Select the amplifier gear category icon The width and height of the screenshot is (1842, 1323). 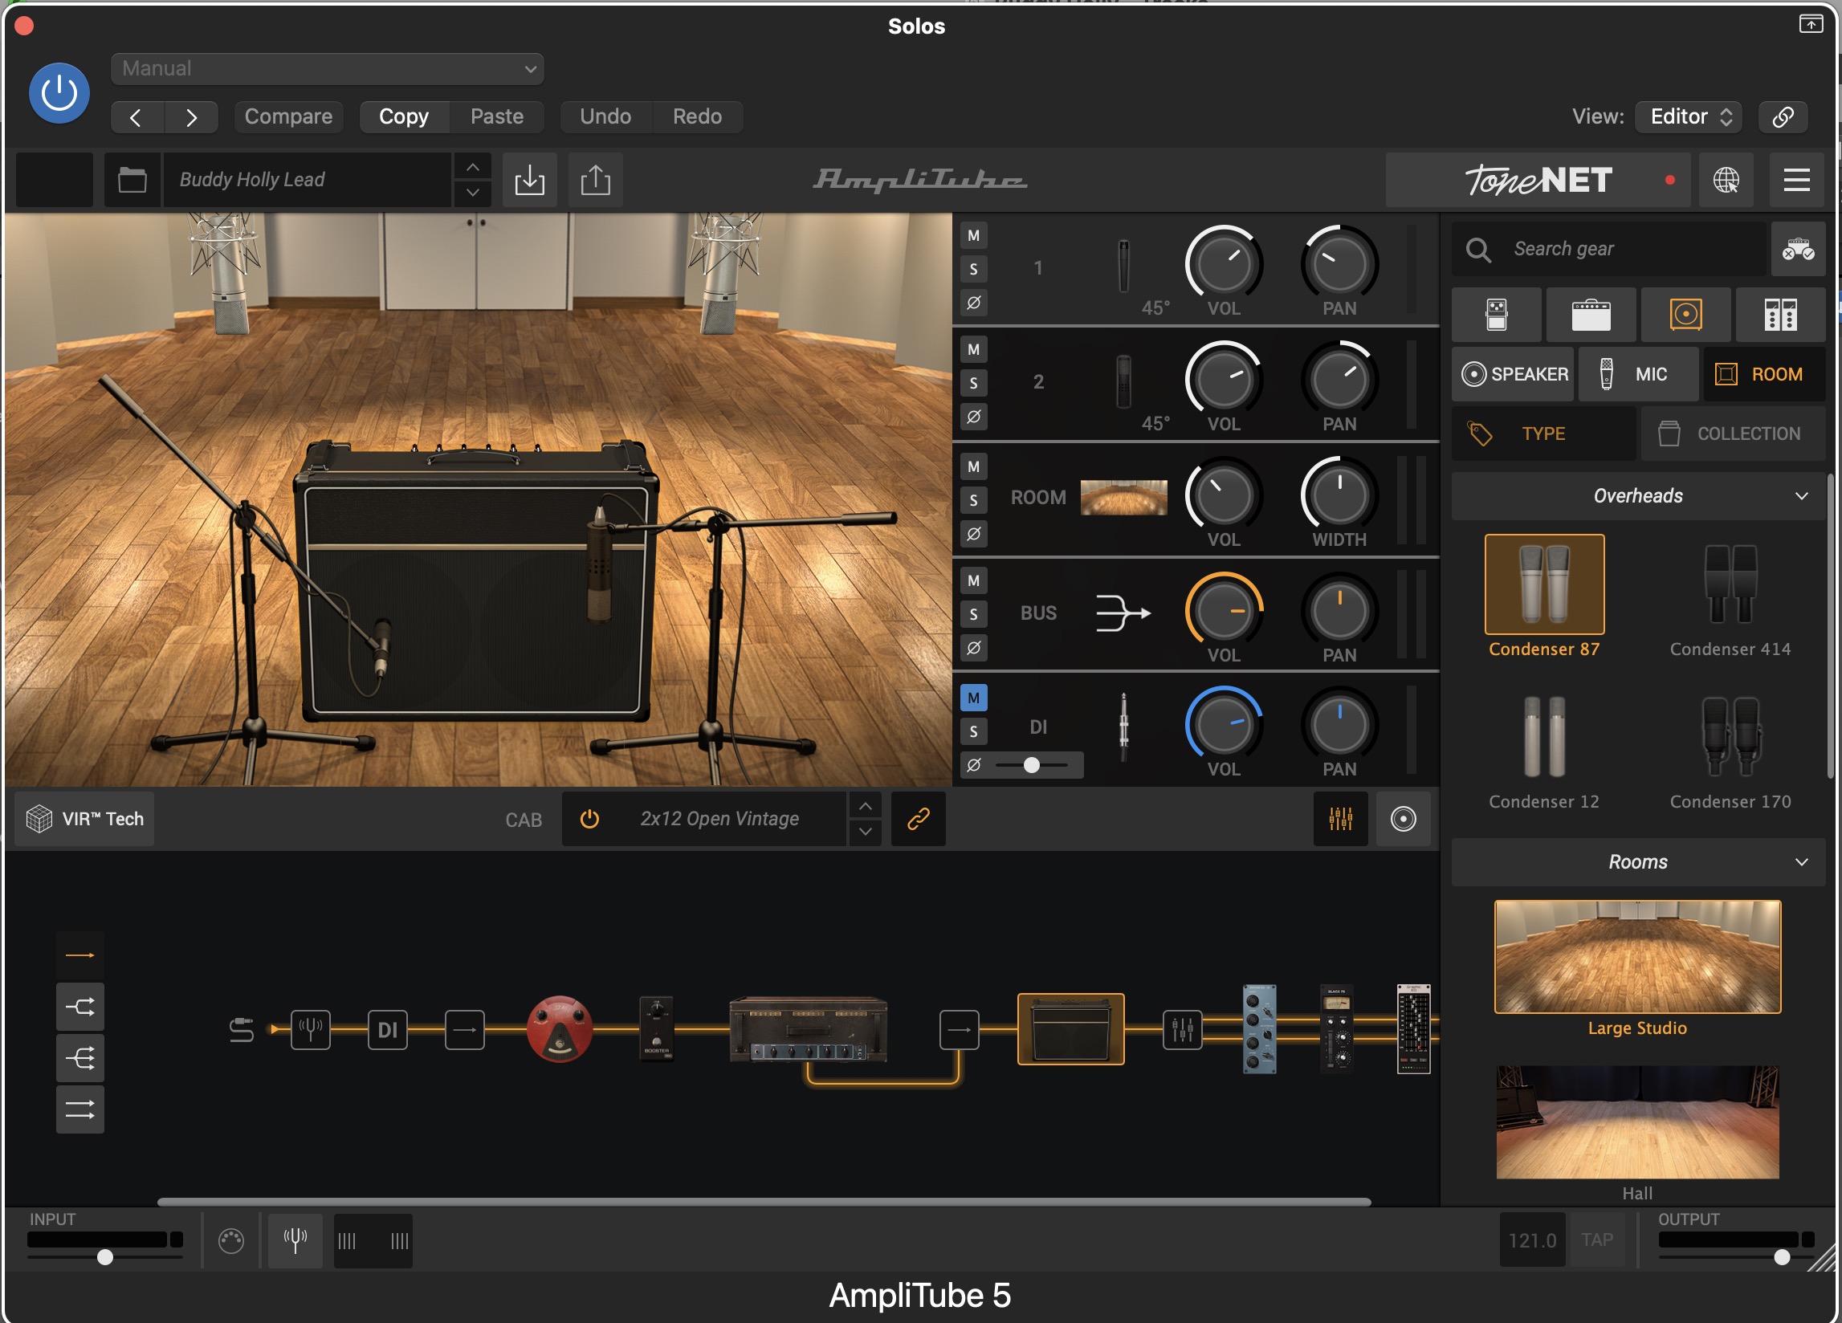point(1590,315)
